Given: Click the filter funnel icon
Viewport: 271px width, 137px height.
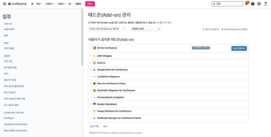Looking at the screenshot, I should coord(123,29).
